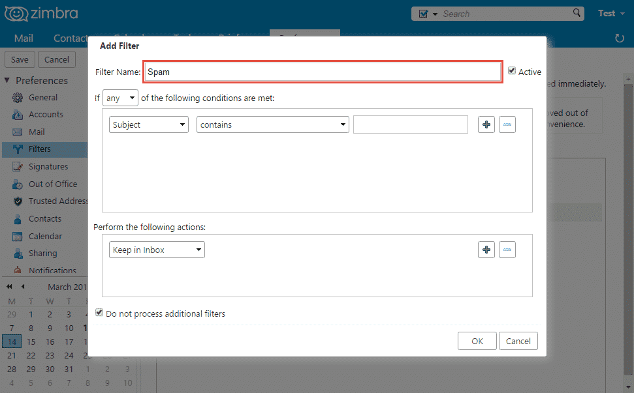Open Trusted Addresses settings

tap(18, 201)
